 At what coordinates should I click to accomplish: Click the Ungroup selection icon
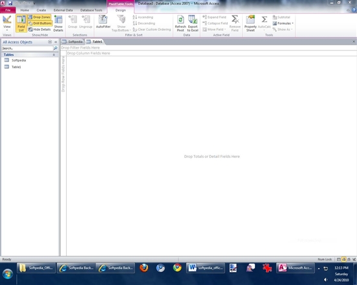tap(86, 22)
